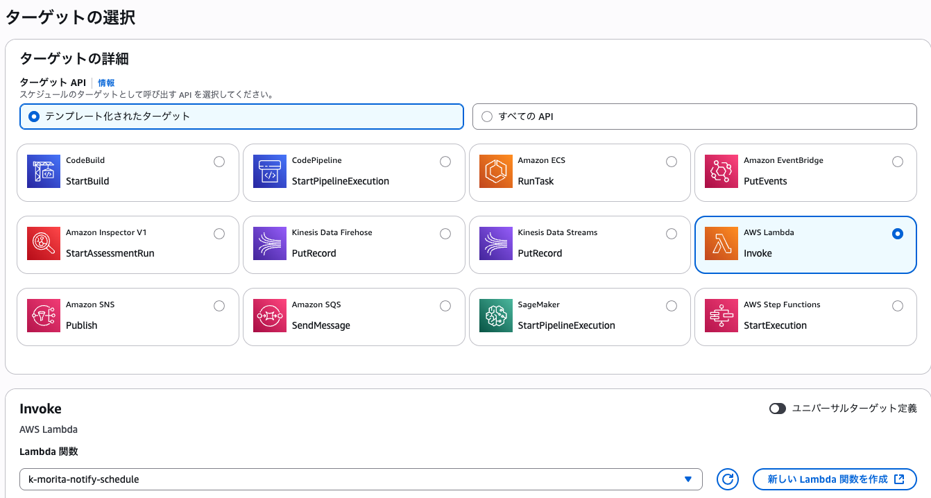Select the CodePipeline StartPipelineExecution radio button

coord(445,162)
